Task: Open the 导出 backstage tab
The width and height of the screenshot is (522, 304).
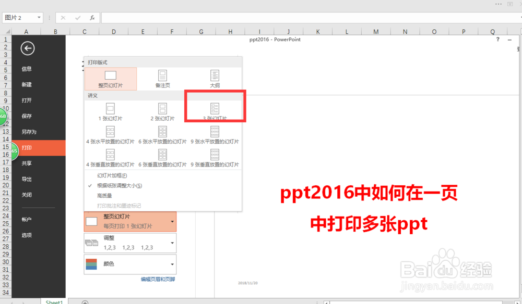Action: (x=27, y=179)
